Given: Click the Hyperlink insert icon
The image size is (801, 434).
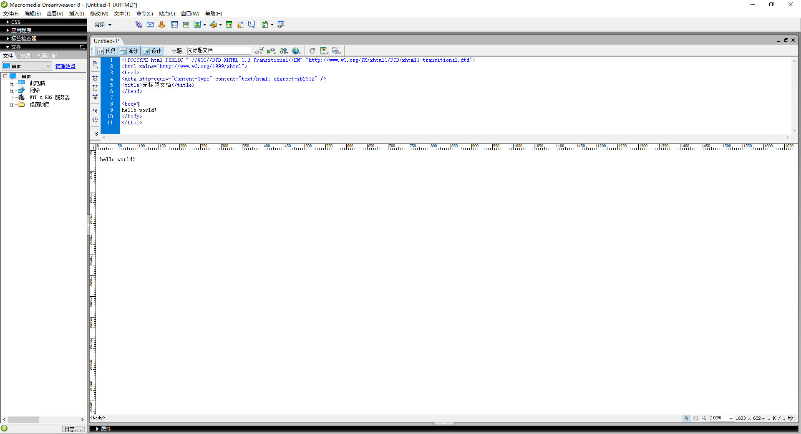Looking at the screenshot, I should (x=139, y=25).
